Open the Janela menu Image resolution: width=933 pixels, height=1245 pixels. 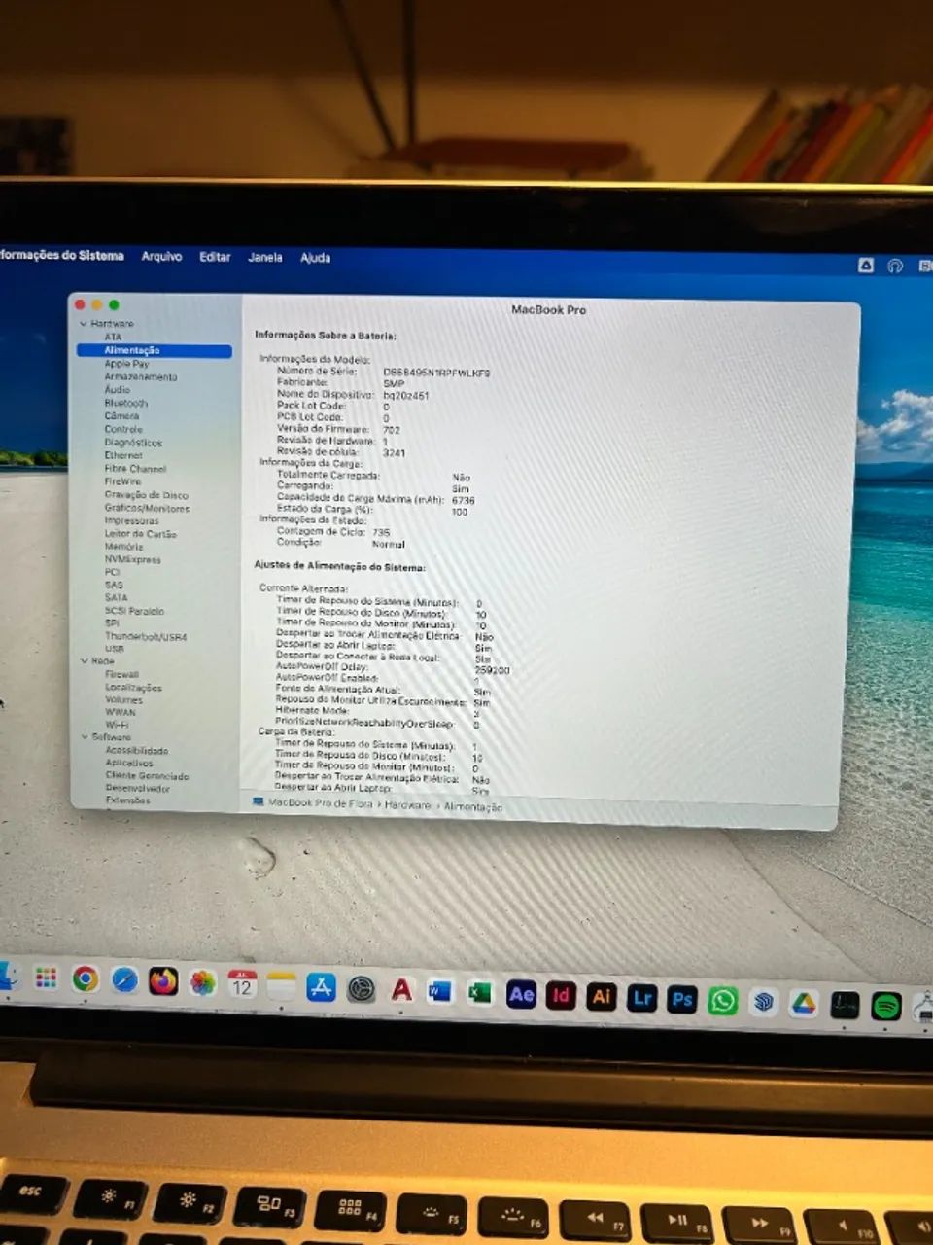point(264,258)
